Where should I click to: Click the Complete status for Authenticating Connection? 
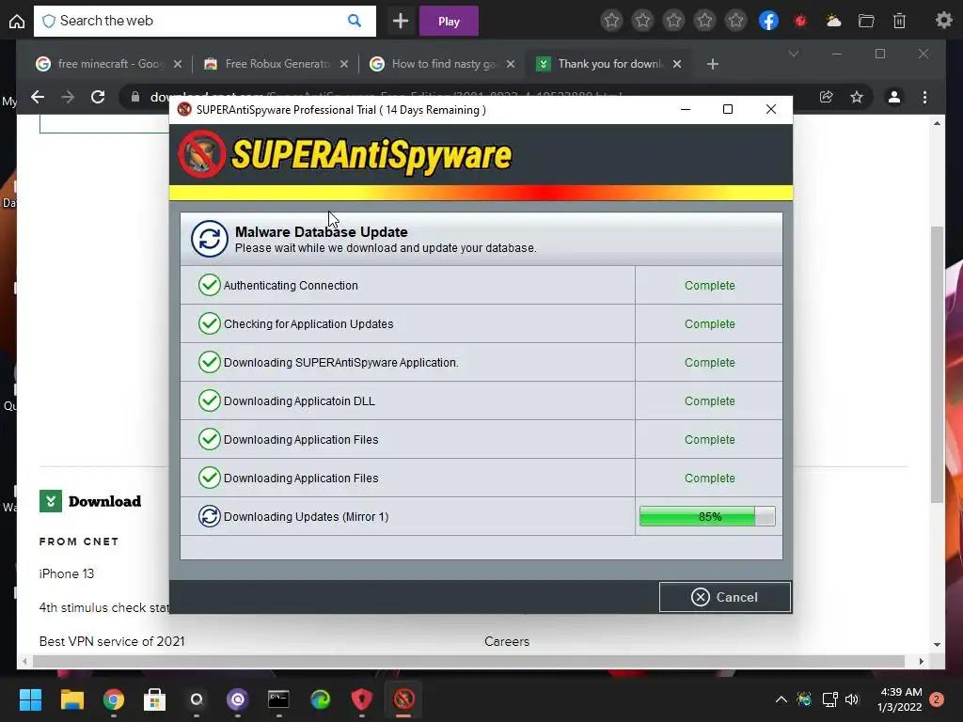[709, 286]
